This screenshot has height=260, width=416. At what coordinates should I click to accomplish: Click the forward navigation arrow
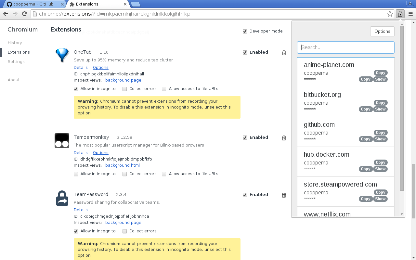tap(15, 14)
